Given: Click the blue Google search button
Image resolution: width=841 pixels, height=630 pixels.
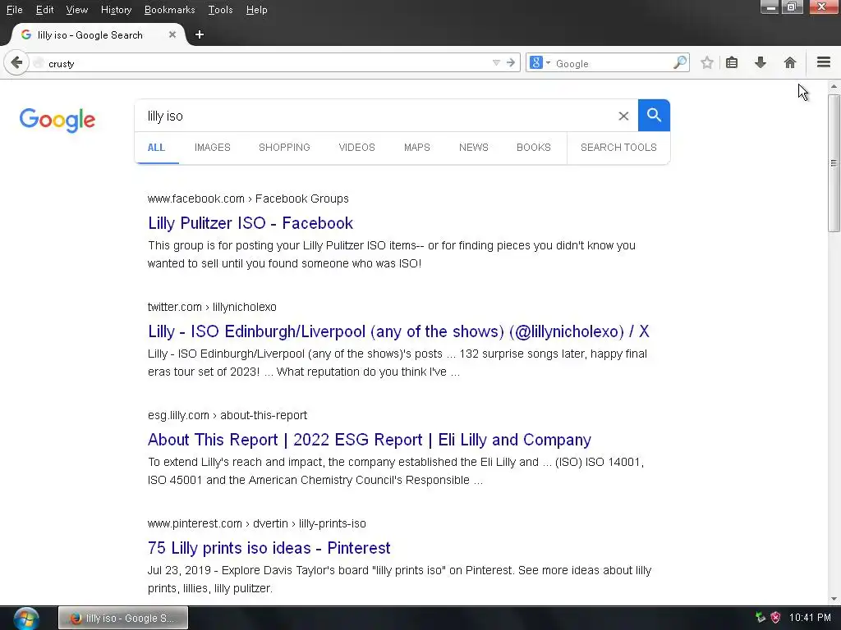Looking at the screenshot, I should pyautogui.click(x=654, y=115).
